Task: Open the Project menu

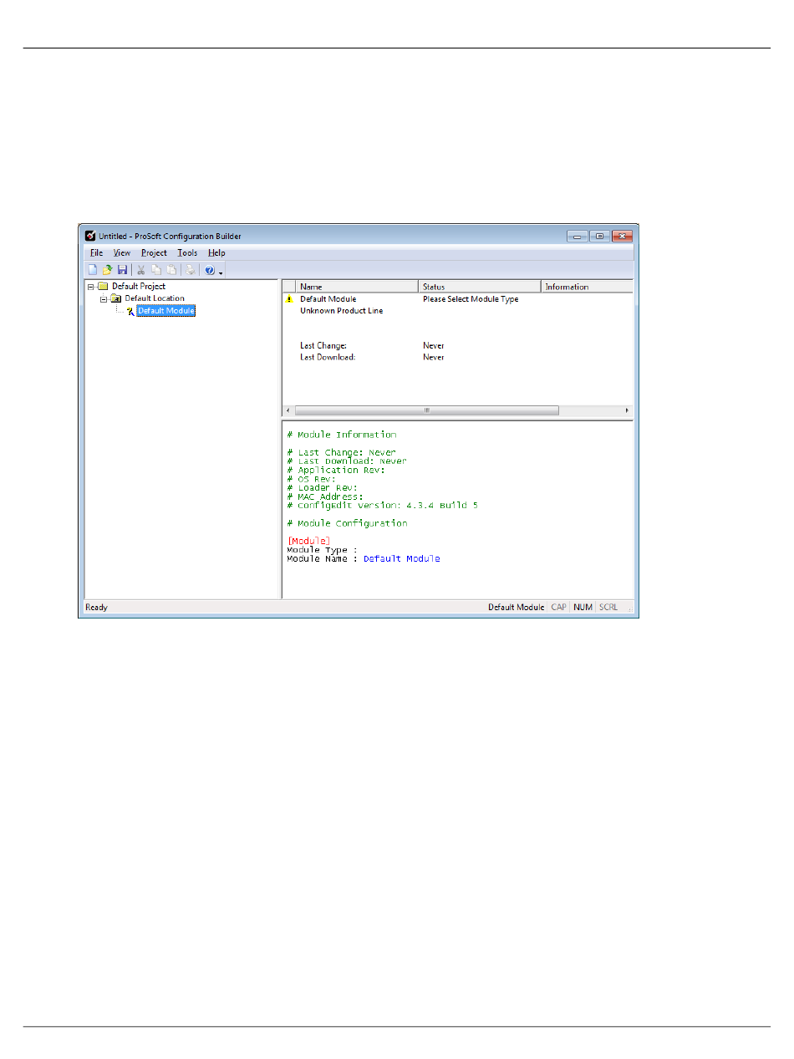Action: tap(154, 252)
